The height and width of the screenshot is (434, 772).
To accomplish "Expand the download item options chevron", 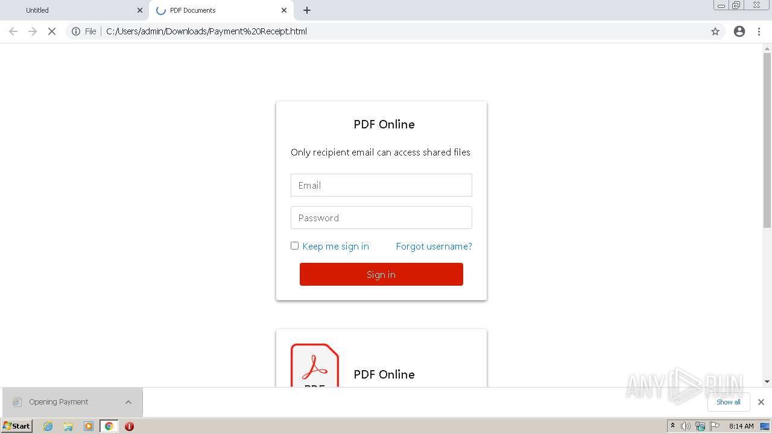I will (128, 402).
